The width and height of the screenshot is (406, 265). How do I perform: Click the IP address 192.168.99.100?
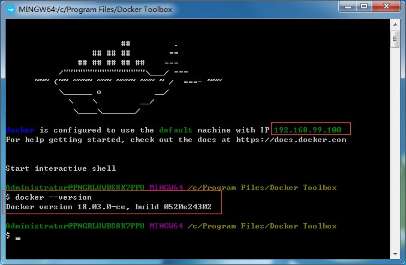coord(308,130)
